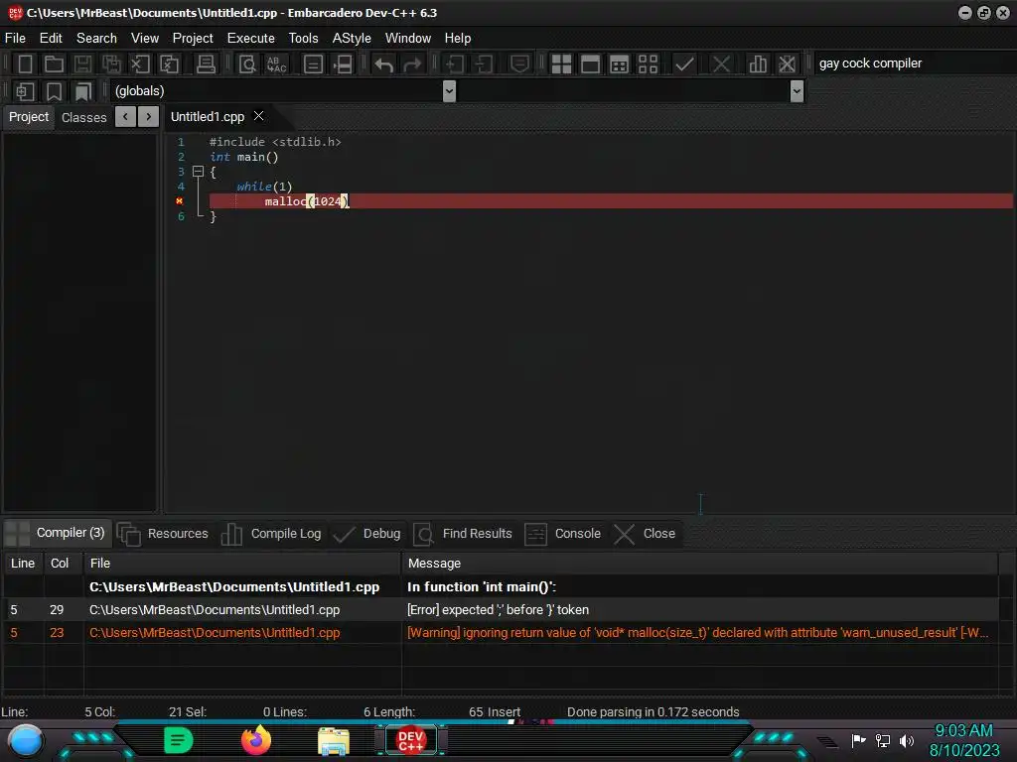The height and width of the screenshot is (762, 1017).
Task: Open a file with the folder icon
Action: (54, 63)
